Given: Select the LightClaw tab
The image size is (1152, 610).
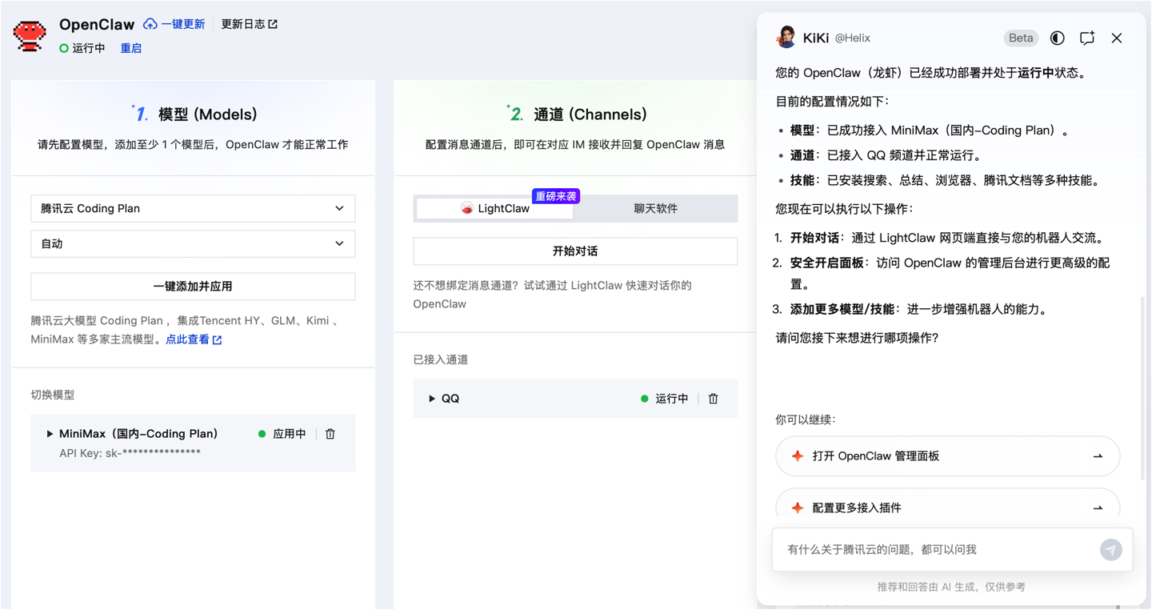Looking at the screenshot, I should point(494,208).
